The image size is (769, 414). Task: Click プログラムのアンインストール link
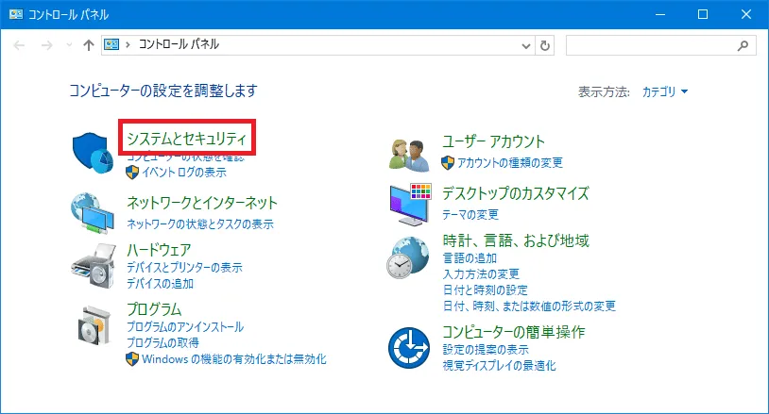click(185, 327)
